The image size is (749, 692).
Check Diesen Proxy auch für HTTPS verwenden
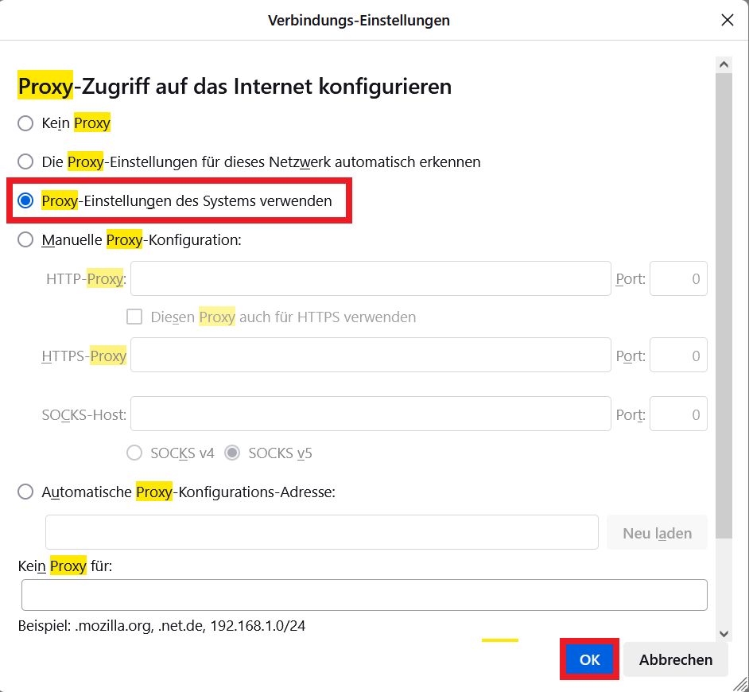pyautogui.click(x=134, y=317)
